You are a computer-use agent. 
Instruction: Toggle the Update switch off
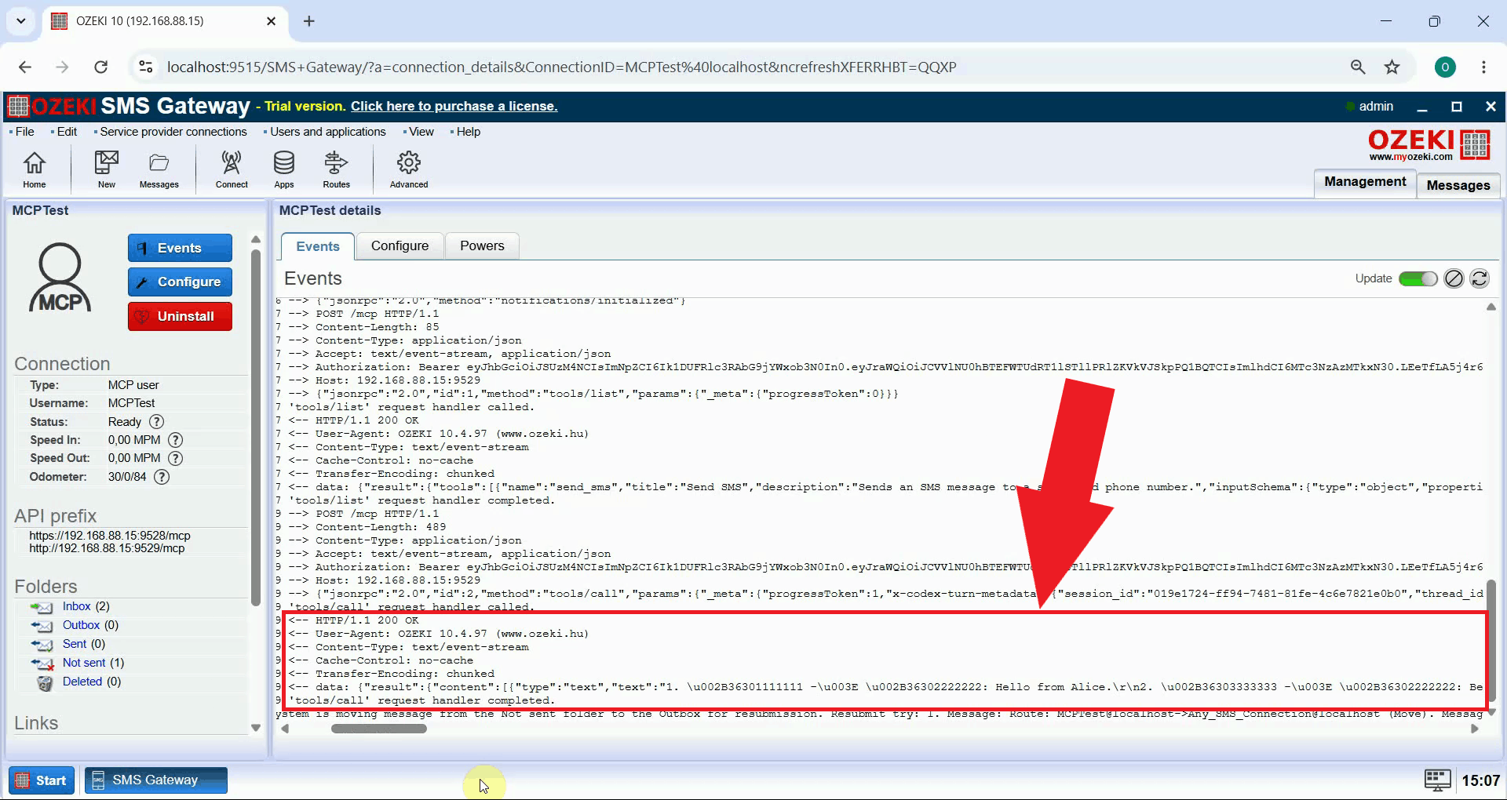click(1418, 278)
